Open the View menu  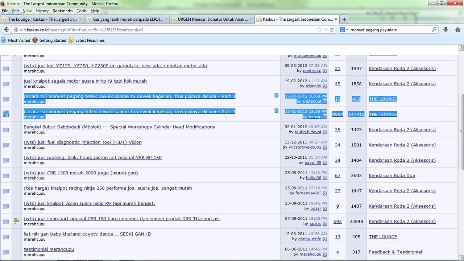coord(27,11)
